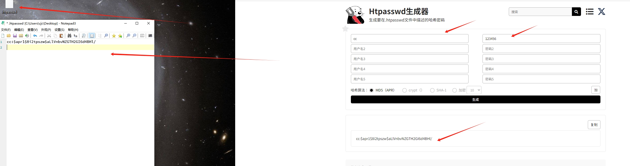
Task: Click the Copy icon in Notepad3 toolbar
Action: coord(55,36)
